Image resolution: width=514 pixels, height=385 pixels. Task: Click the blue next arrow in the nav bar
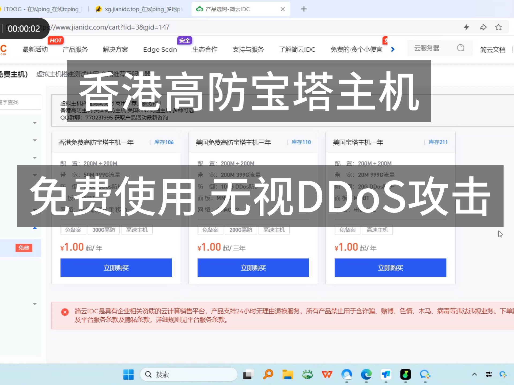393,49
